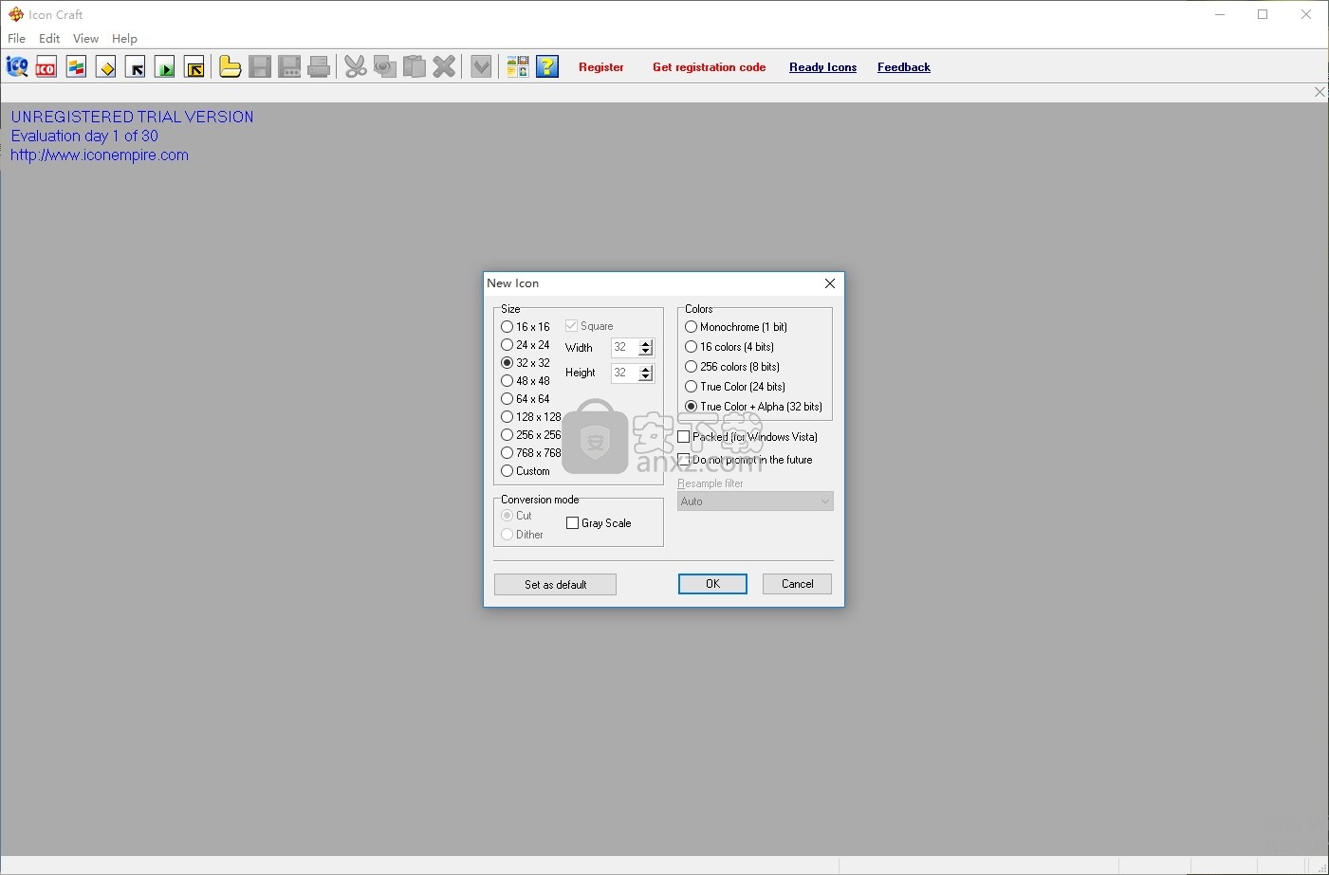Screen dimensions: 1329x875
Task: Click Cancel in New Icon dialog
Action: pyautogui.click(x=797, y=584)
